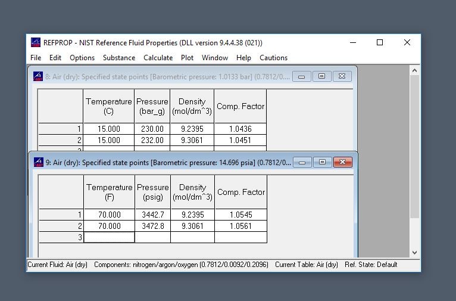This screenshot has height=301, width=456.
Task: Click Components nitrogen/argon/oxygen status entry
Action: [x=181, y=265]
